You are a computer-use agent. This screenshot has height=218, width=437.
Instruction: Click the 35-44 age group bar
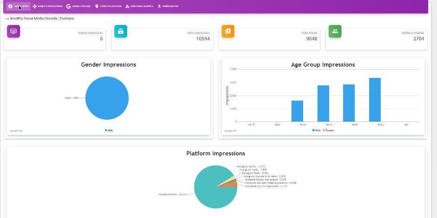pyautogui.click(x=323, y=103)
